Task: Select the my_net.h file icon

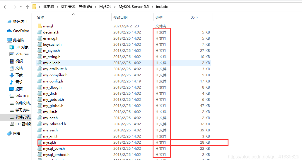Action: pyautogui.click(x=40, y=118)
